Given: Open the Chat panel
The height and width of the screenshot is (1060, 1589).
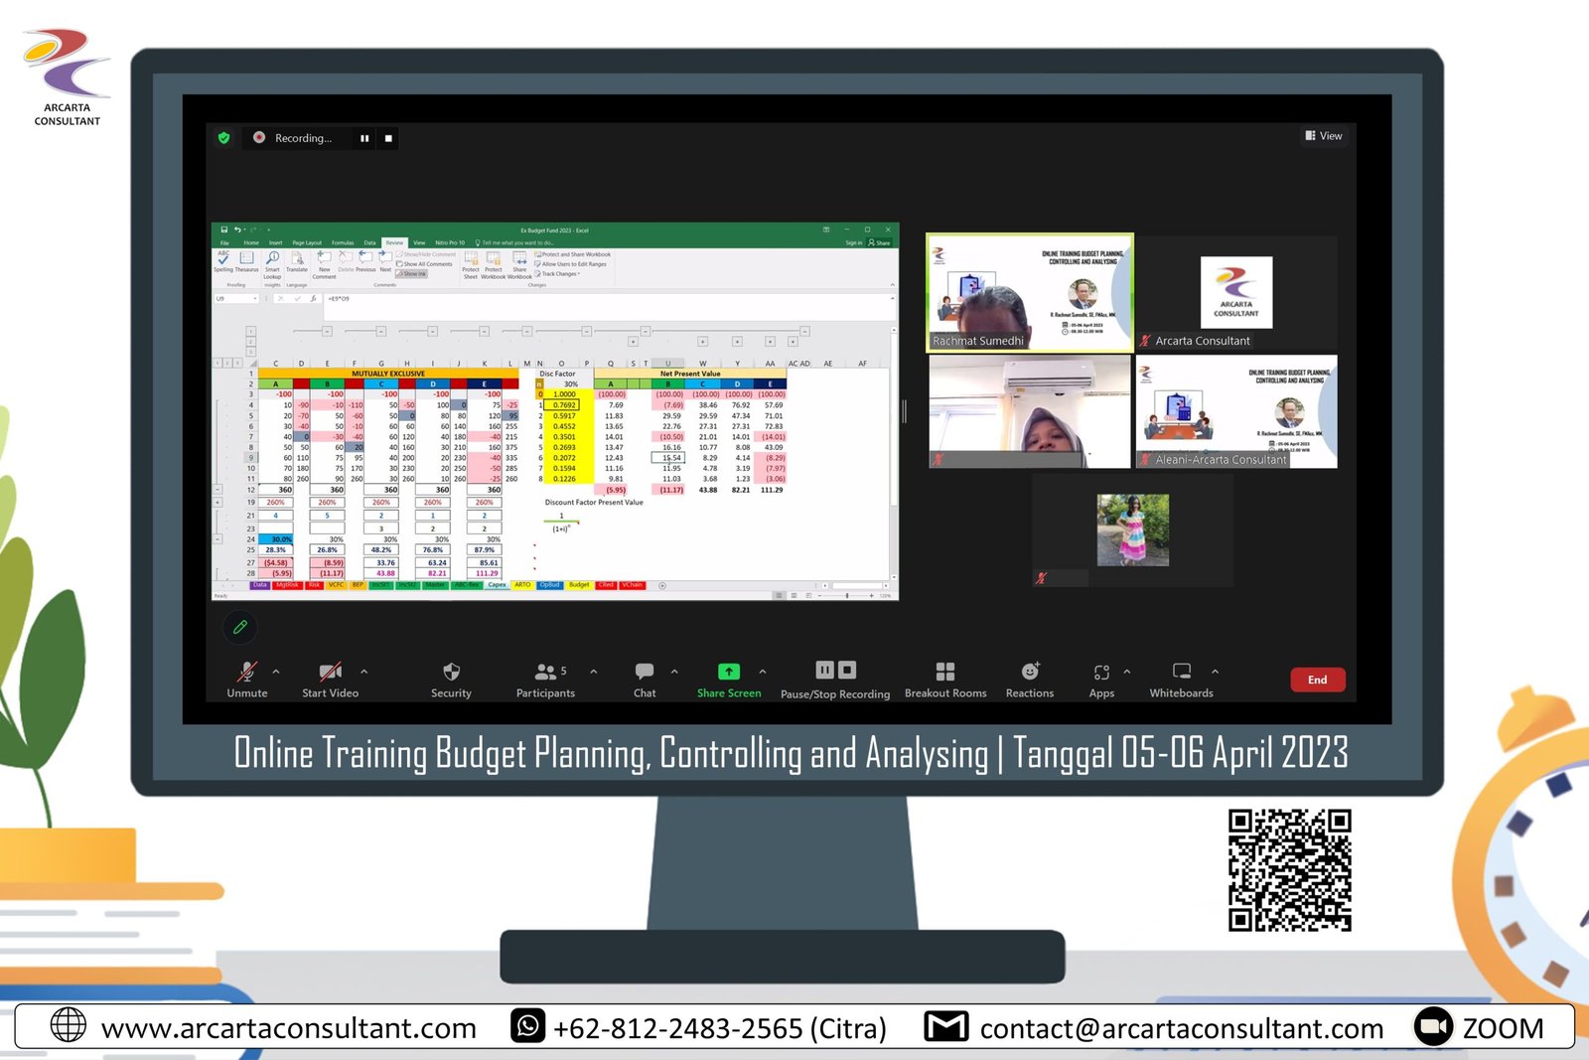Looking at the screenshot, I should point(645,672).
